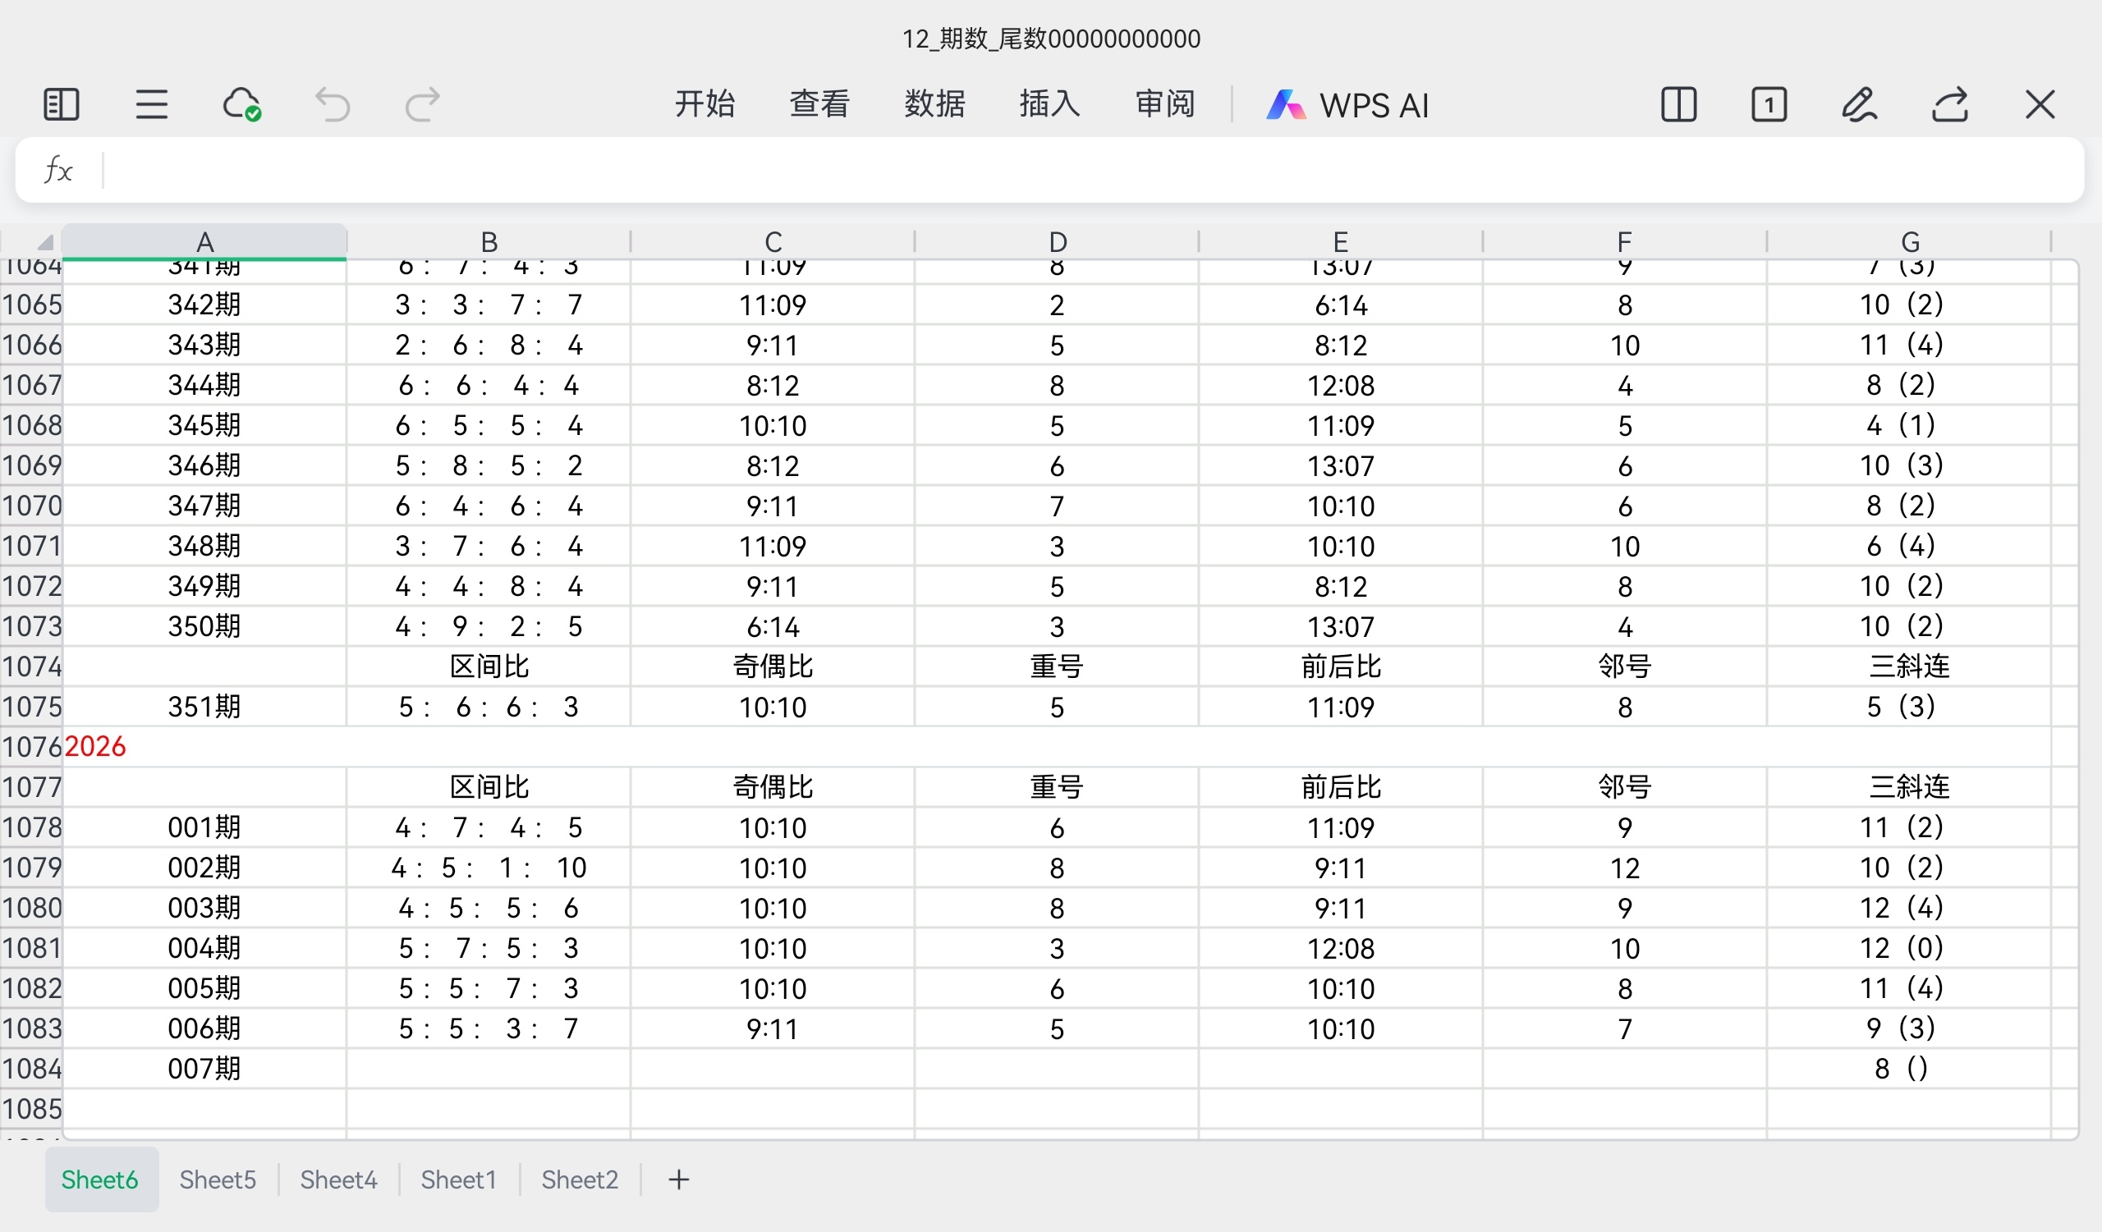
Task: Open the 审阅 menu tab
Action: click(1165, 104)
